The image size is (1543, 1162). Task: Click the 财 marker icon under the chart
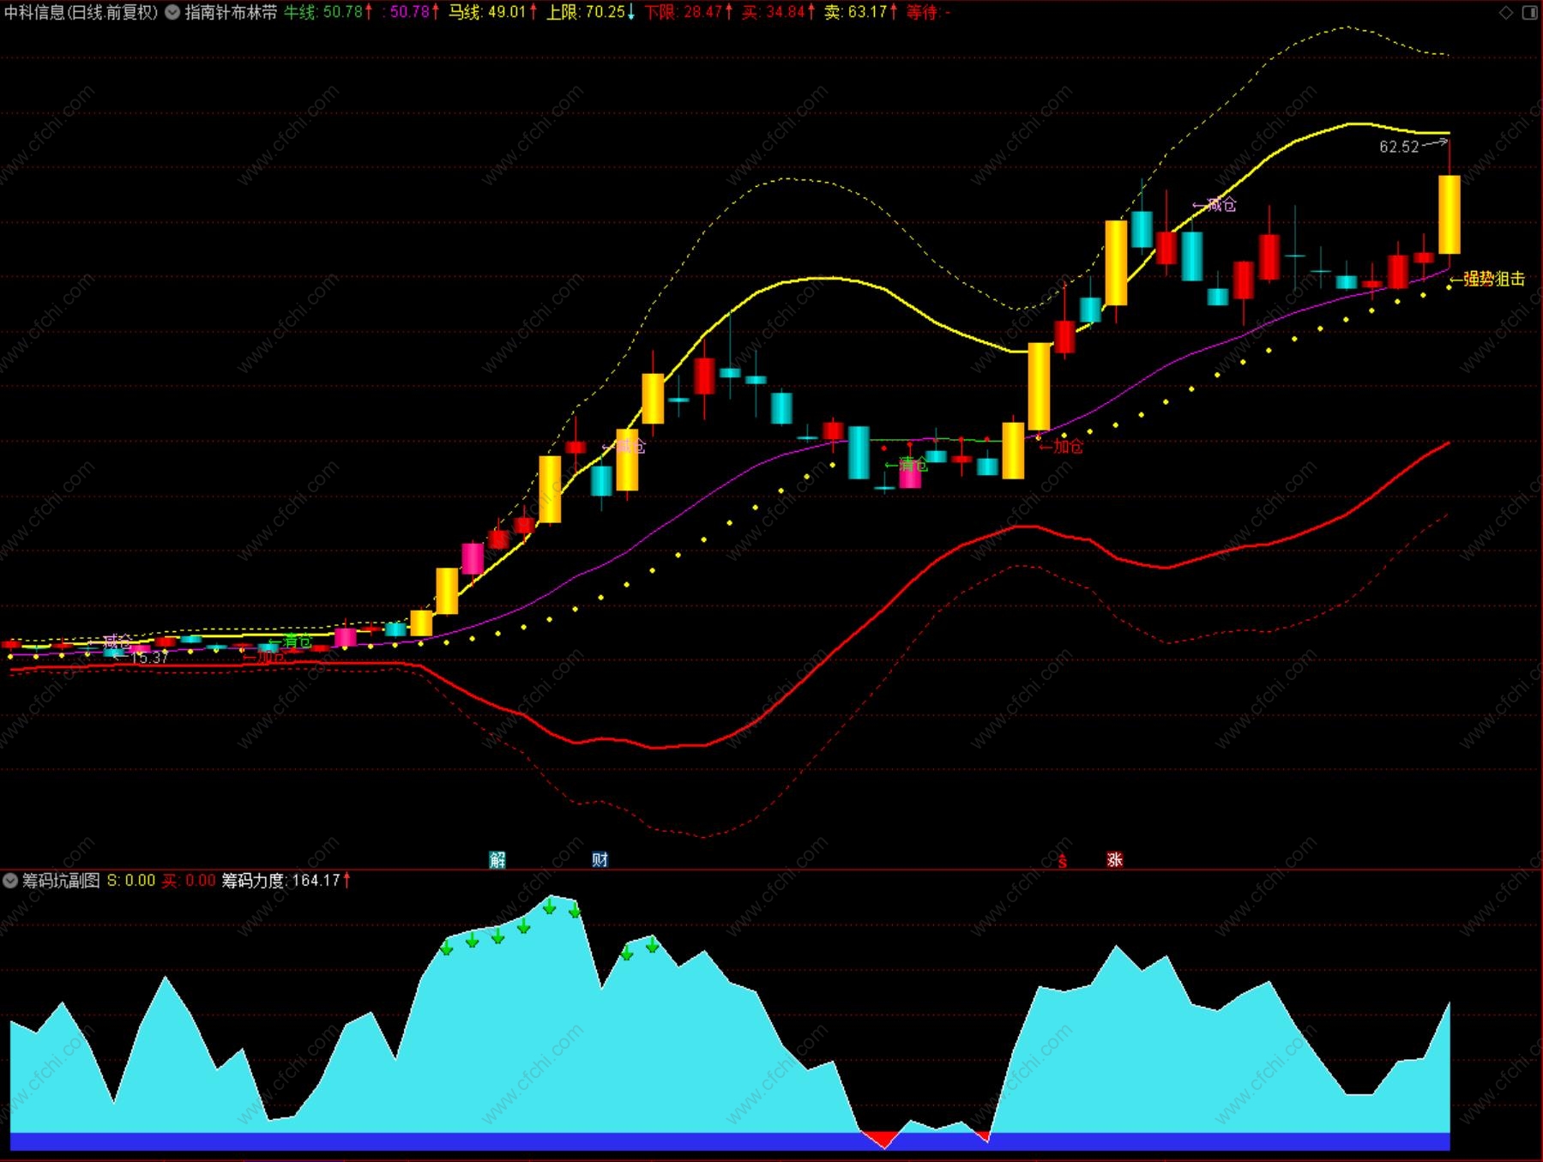click(x=600, y=859)
